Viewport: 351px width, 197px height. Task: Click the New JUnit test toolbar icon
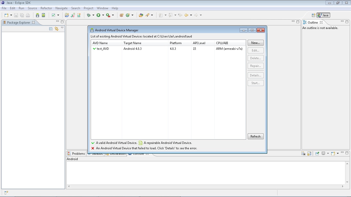[73, 15]
